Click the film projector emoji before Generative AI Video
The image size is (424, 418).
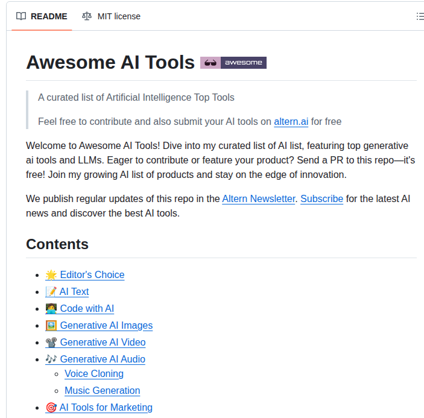pyautogui.click(x=51, y=342)
